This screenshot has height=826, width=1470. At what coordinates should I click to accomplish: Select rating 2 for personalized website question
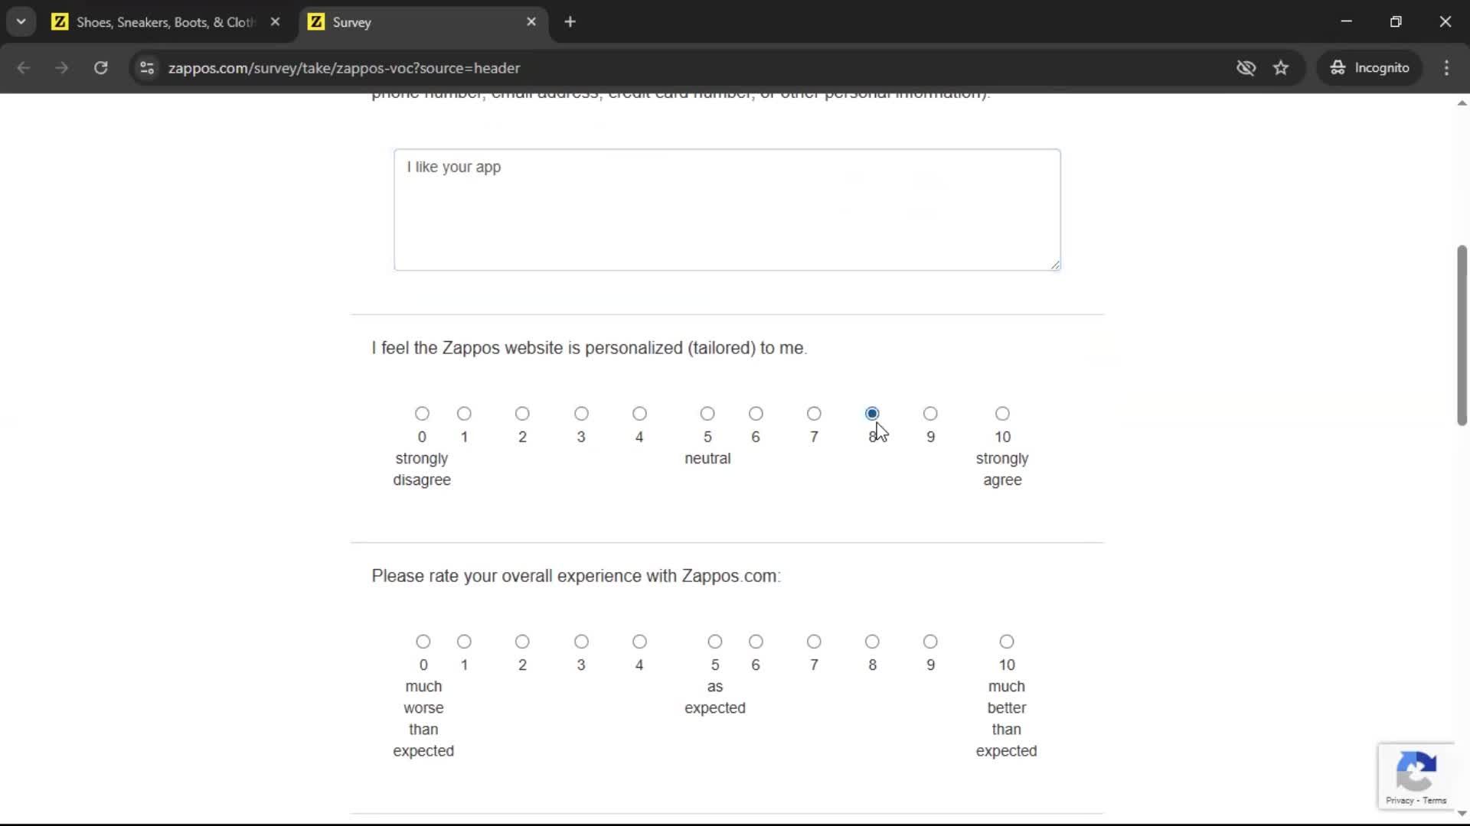coord(522,414)
